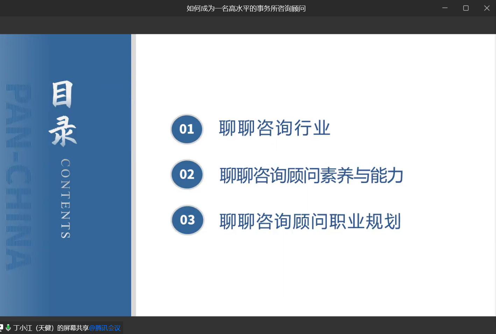Select the 02 circular number badge
The image size is (496, 334).
tap(187, 174)
